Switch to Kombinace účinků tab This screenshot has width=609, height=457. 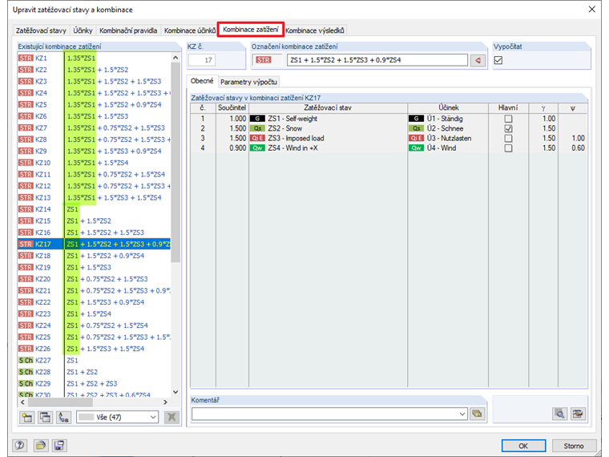point(190,30)
